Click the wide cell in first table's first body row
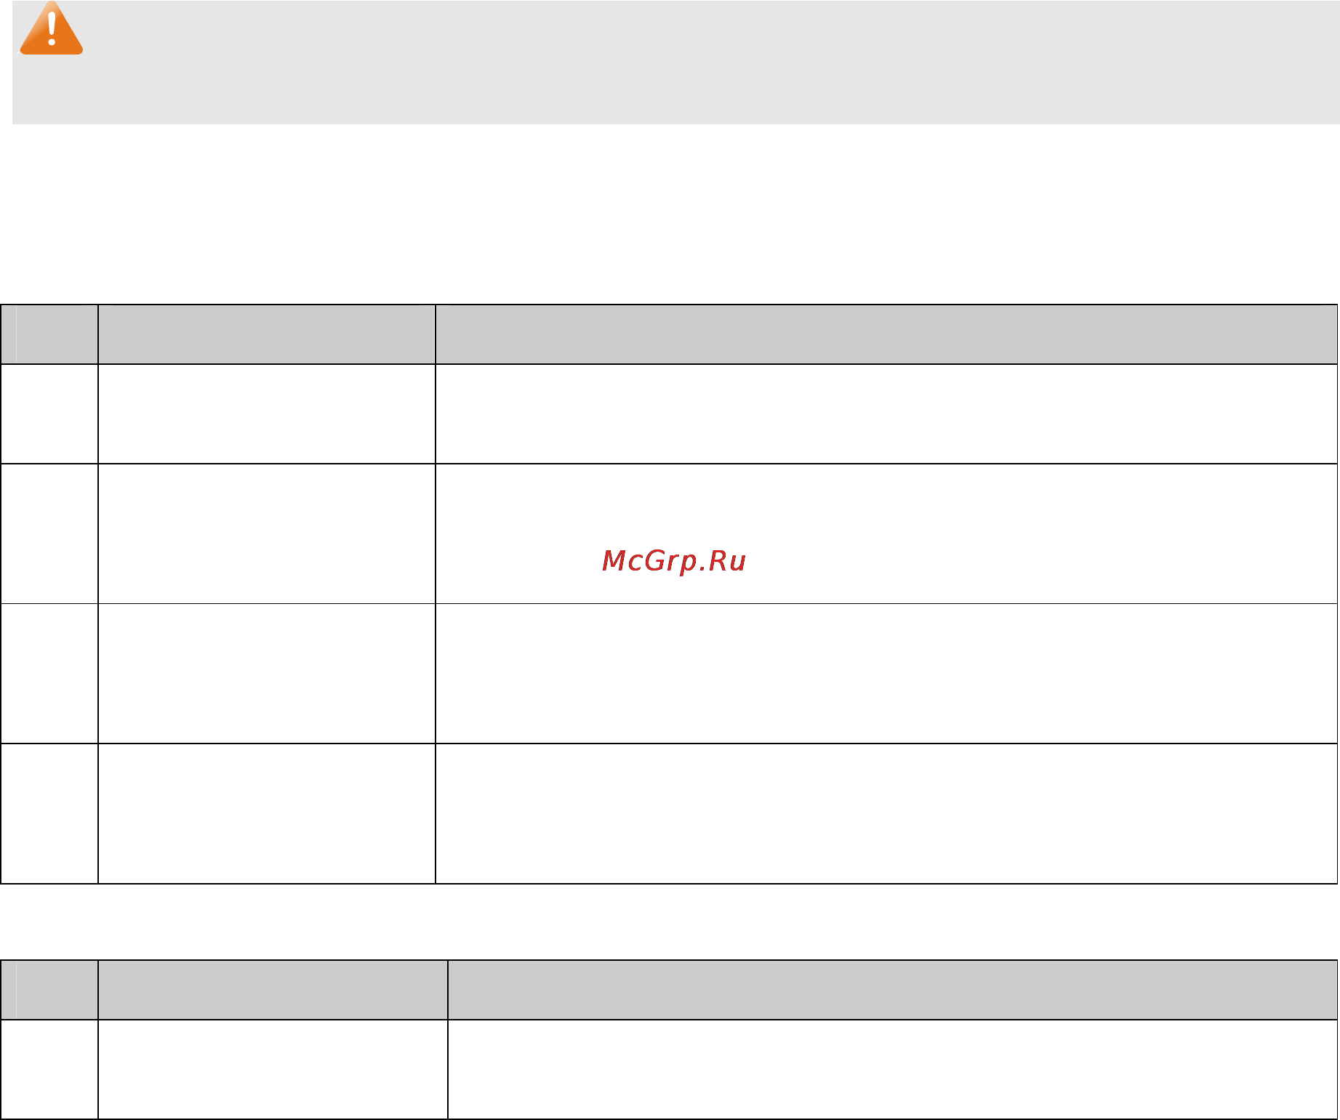Screen dimensions: 1340x1120 [886, 414]
